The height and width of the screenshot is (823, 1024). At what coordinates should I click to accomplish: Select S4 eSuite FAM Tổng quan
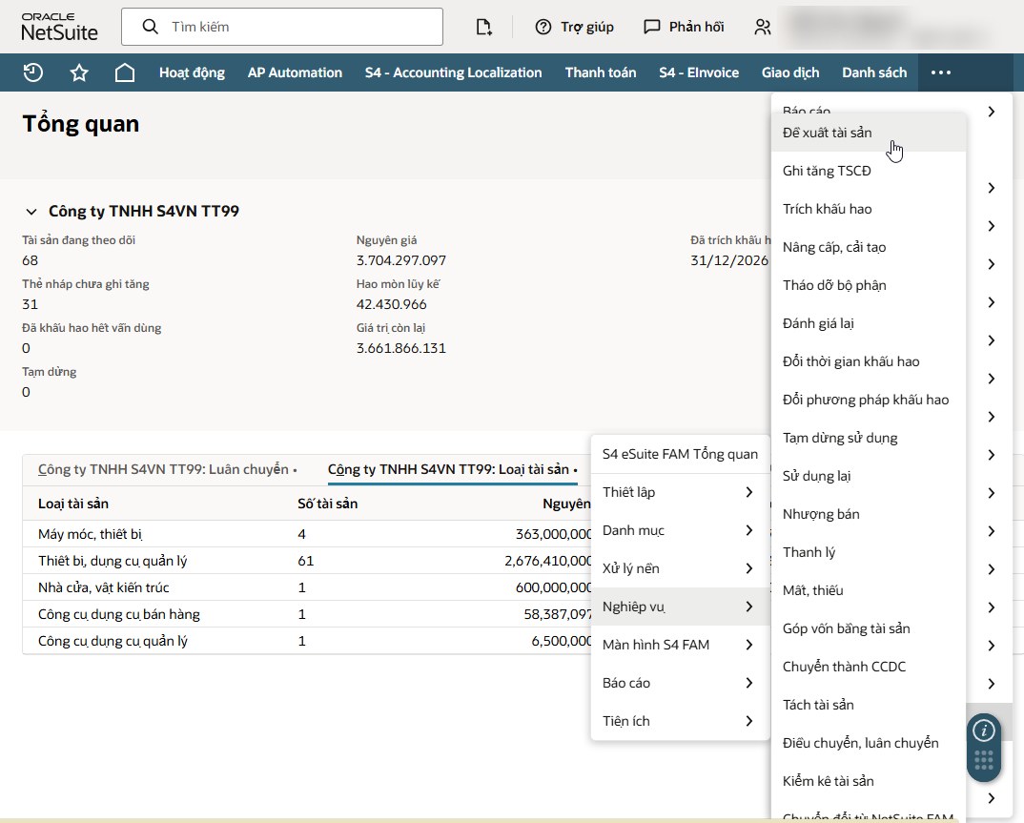pos(679,454)
